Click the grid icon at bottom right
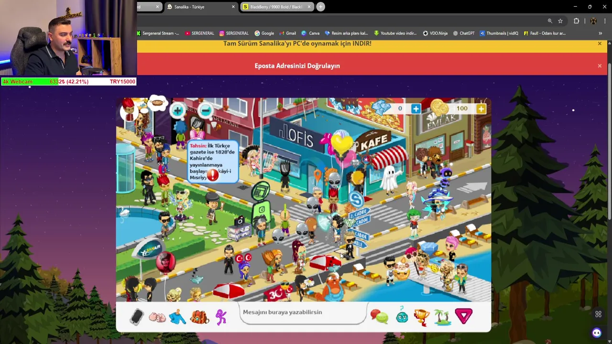This screenshot has width=612, height=344. tap(598, 314)
